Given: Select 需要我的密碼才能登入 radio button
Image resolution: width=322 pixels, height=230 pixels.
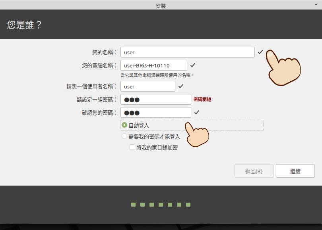Looking at the screenshot, I should tap(124, 136).
